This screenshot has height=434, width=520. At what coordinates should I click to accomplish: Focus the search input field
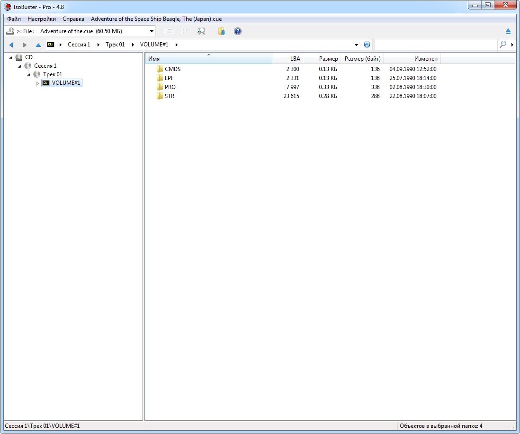coord(436,45)
